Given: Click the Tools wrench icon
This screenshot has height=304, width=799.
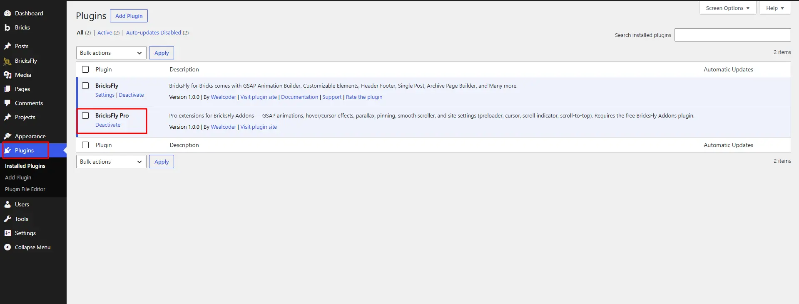Looking at the screenshot, I should pos(7,219).
